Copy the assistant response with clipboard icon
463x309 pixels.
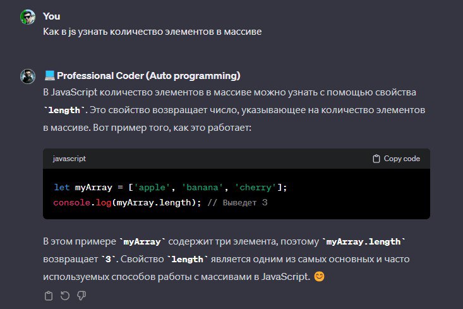49,296
